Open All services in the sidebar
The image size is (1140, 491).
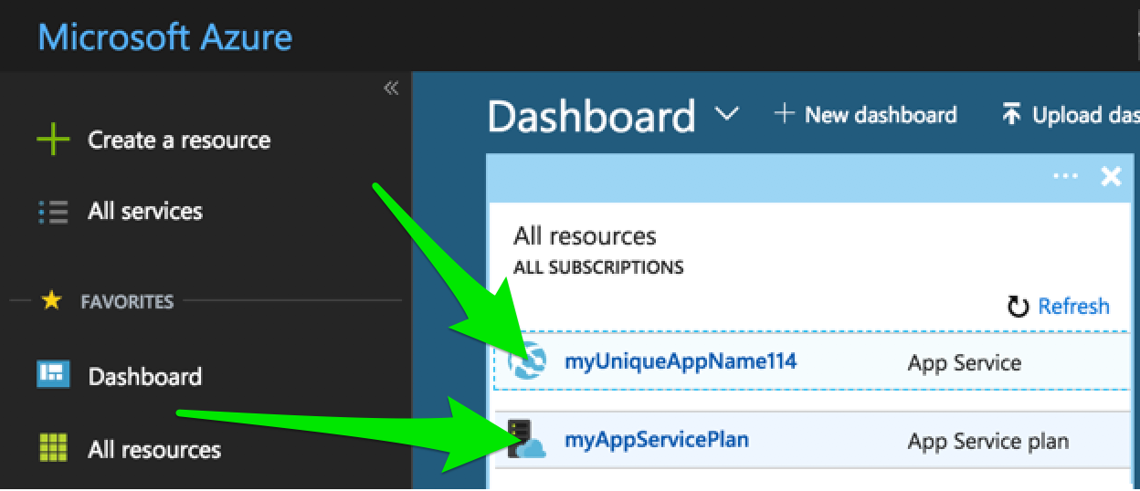tap(145, 212)
